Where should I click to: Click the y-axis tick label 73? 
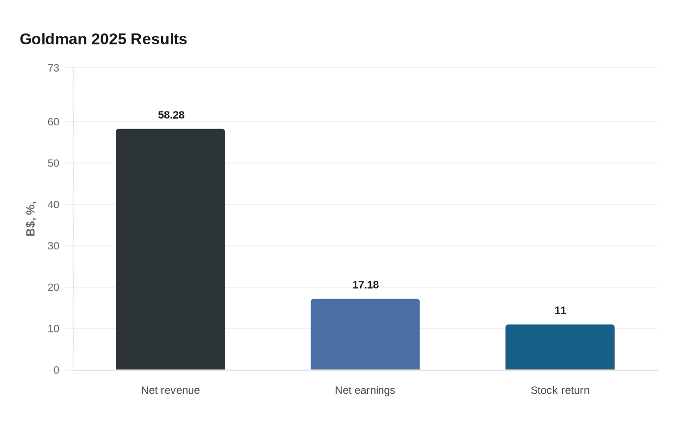click(53, 68)
